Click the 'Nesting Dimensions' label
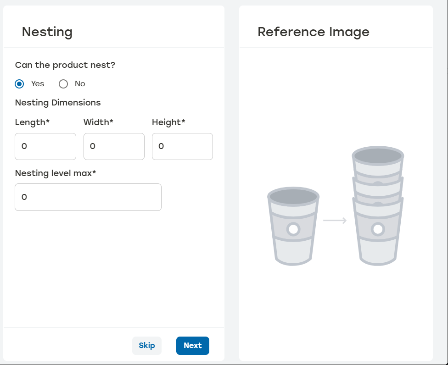The height and width of the screenshot is (365, 448). pos(58,103)
